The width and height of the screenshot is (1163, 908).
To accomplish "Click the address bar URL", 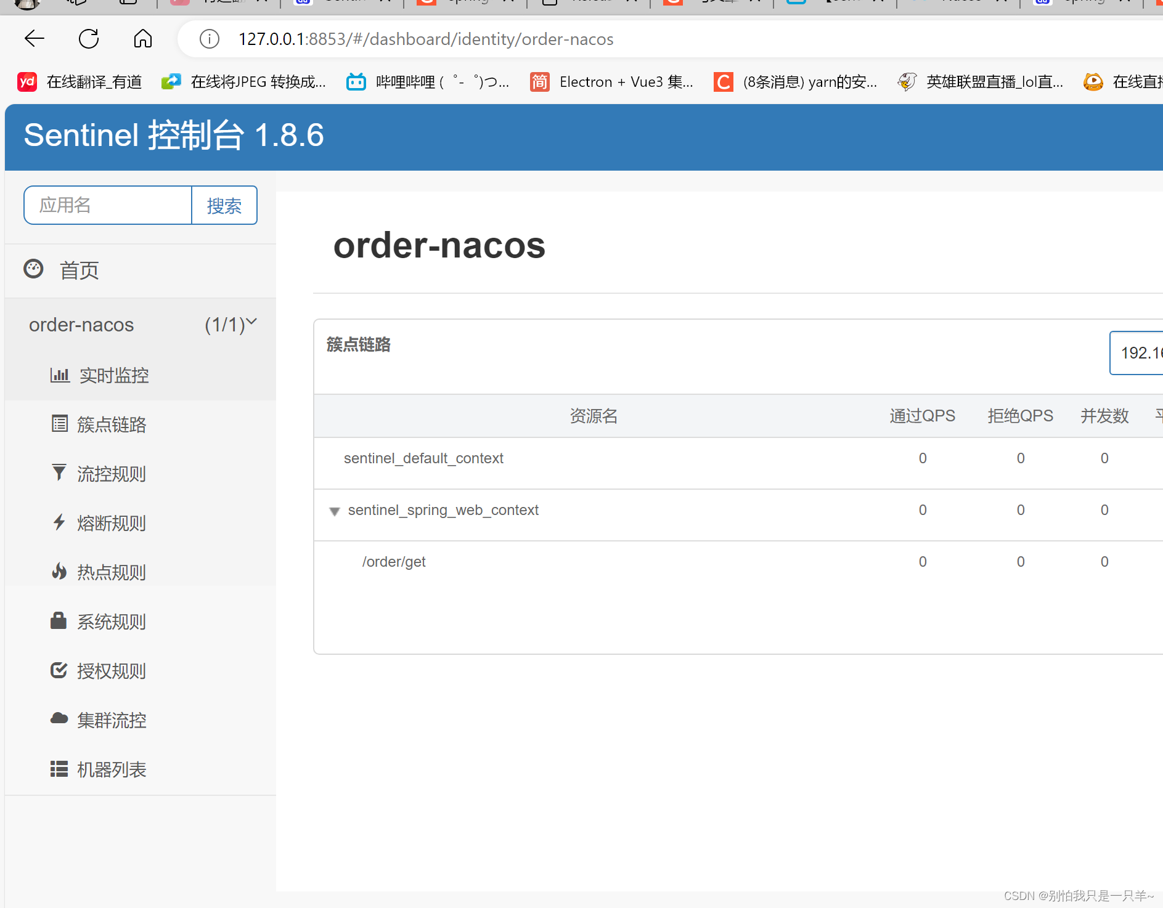I will pyautogui.click(x=426, y=39).
